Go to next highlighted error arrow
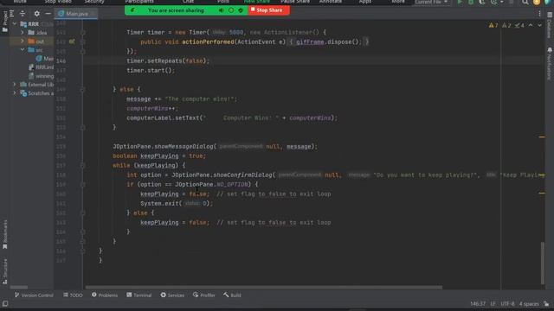This screenshot has width=554, height=311. pos(539,25)
